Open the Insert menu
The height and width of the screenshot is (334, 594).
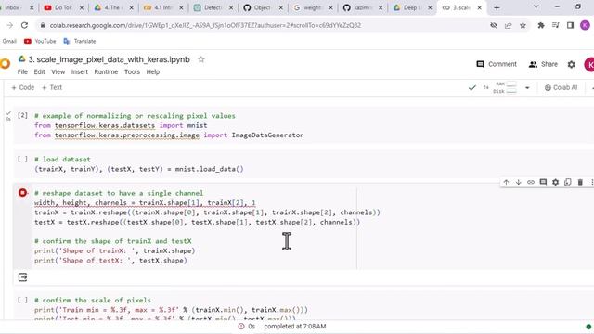80,72
